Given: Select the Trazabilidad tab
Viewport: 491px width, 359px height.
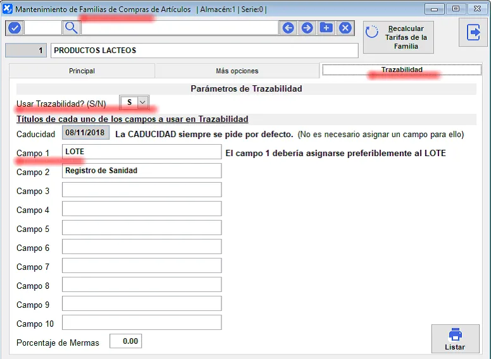Looking at the screenshot, I should point(402,70).
